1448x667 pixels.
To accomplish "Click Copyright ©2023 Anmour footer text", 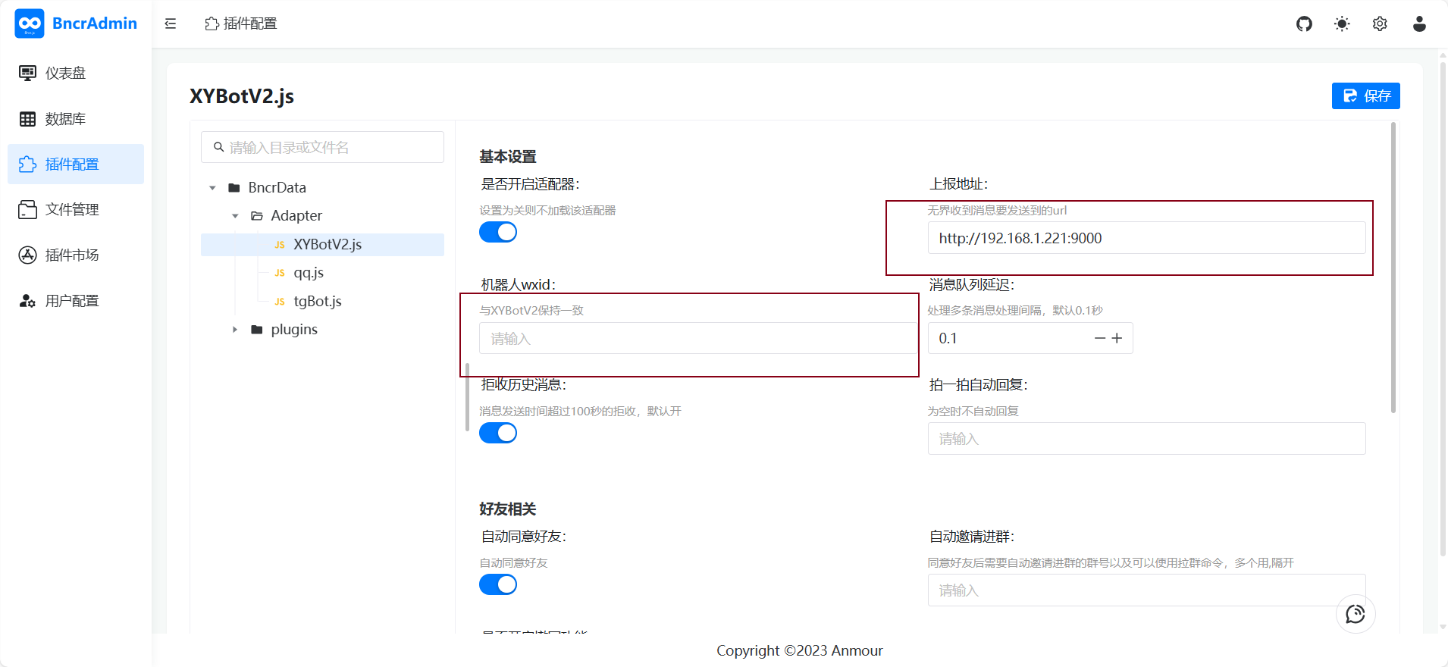I will click(800, 650).
